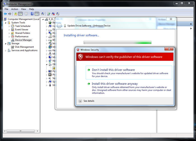Click the E_11 computer name in device tree
This screenshot has width=196, height=141.
click(52, 19)
